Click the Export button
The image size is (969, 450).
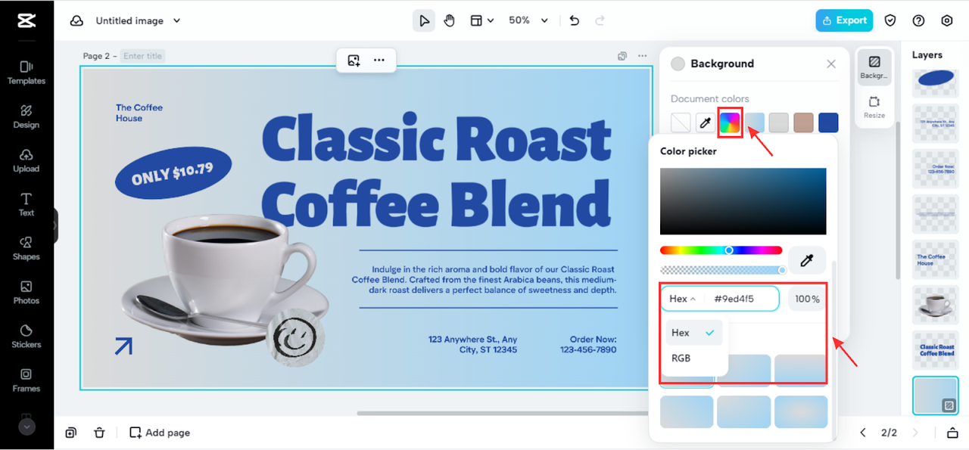[844, 20]
